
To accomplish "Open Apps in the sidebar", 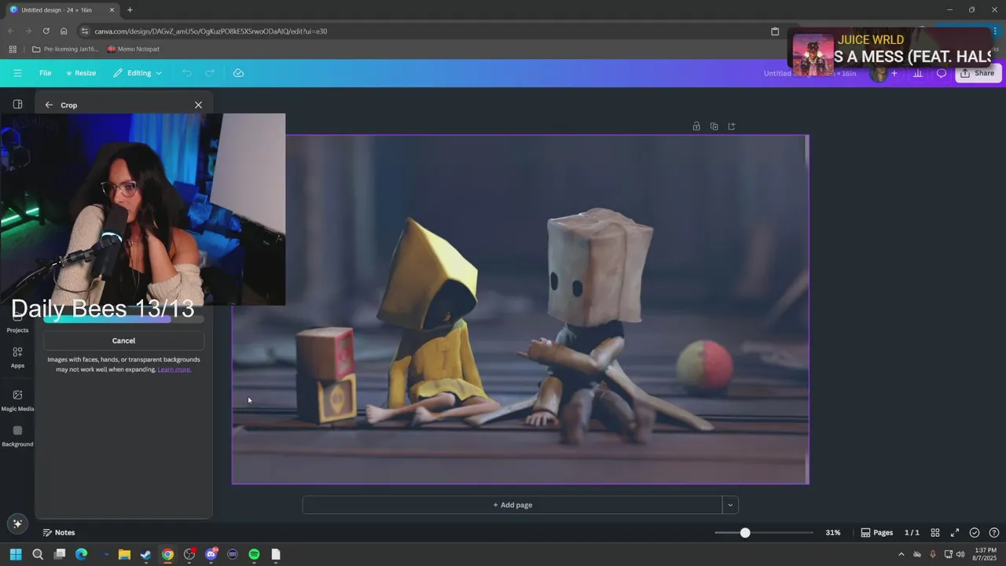I will pyautogui.click(x=17, y=358).
